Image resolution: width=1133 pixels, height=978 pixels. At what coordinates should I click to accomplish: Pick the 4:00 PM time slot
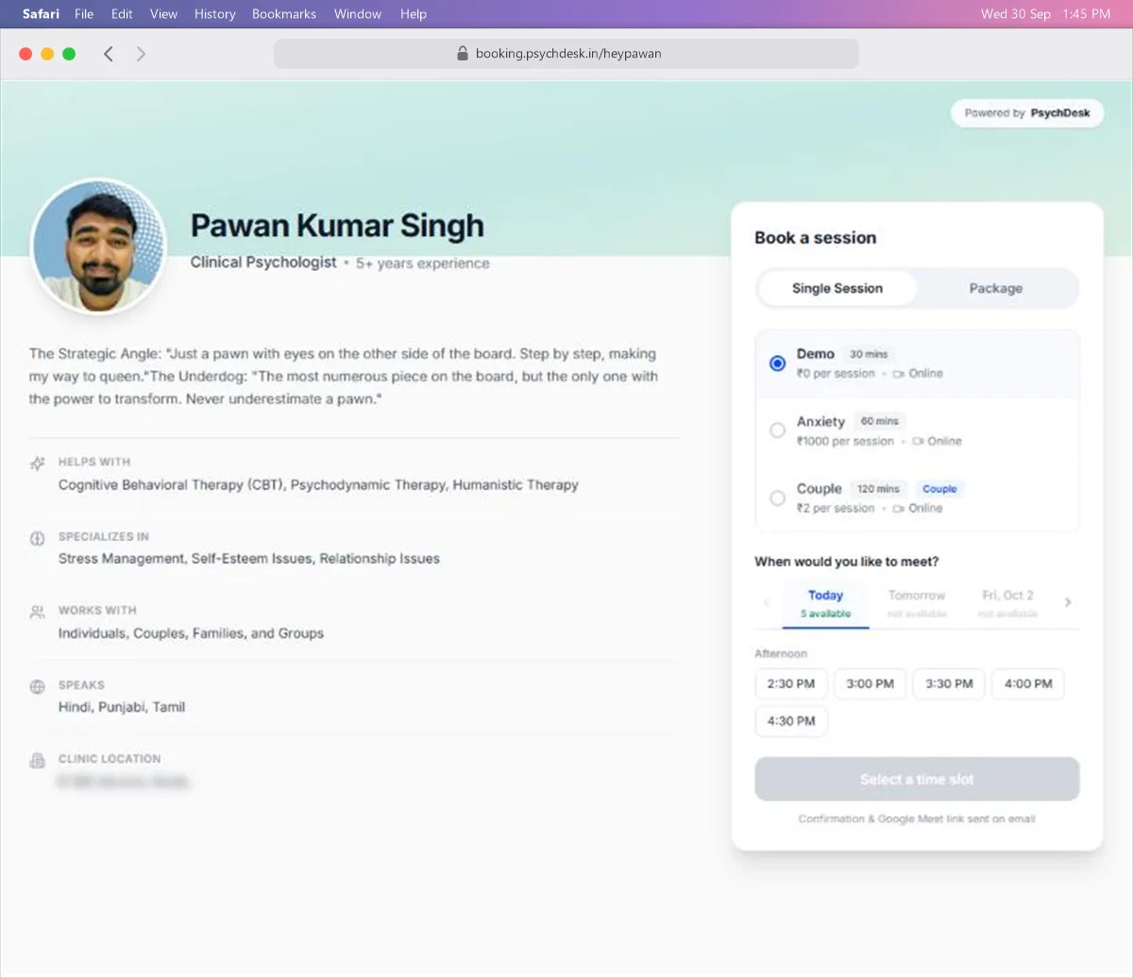pos(1028,683)
